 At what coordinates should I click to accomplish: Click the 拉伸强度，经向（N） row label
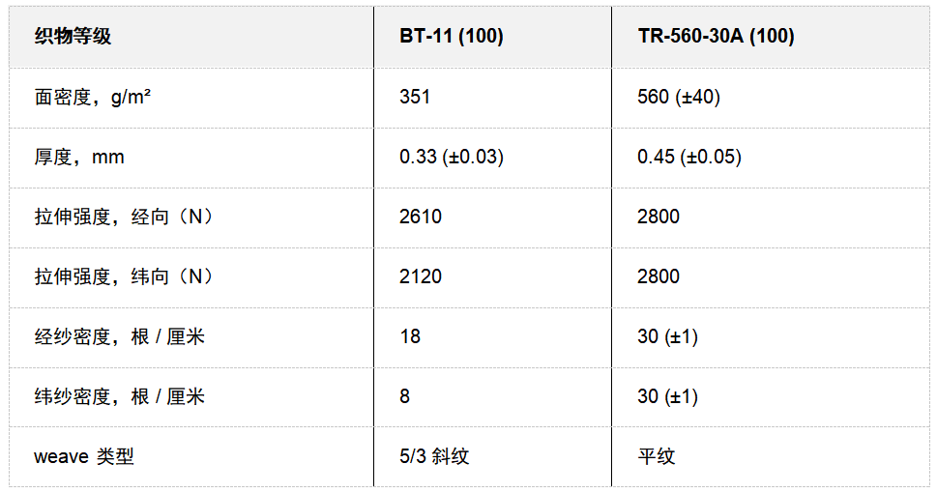pyautogui.click(x=124, y=217)
